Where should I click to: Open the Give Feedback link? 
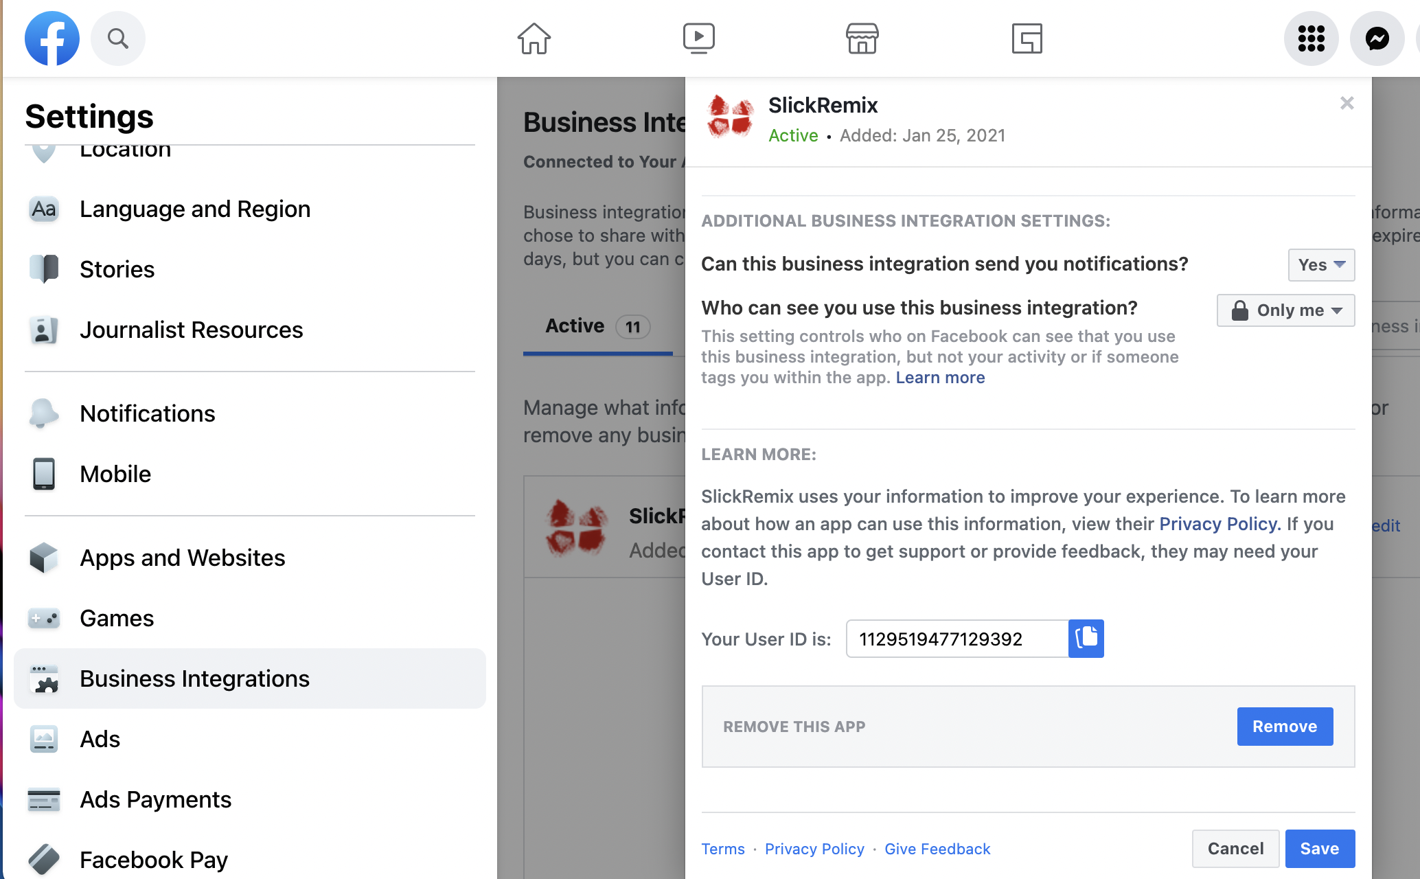937,849
